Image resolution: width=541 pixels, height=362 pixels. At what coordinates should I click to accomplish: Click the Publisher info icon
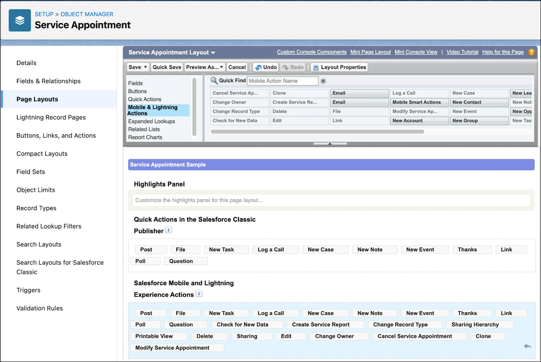(x=168, y=230)
